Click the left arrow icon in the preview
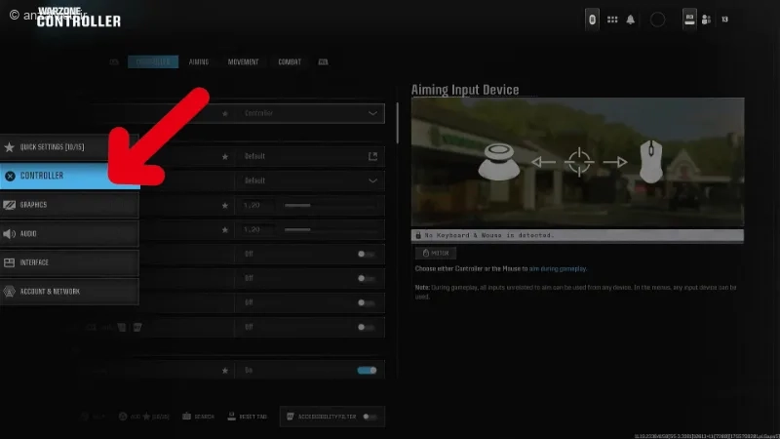 (543, 162)
